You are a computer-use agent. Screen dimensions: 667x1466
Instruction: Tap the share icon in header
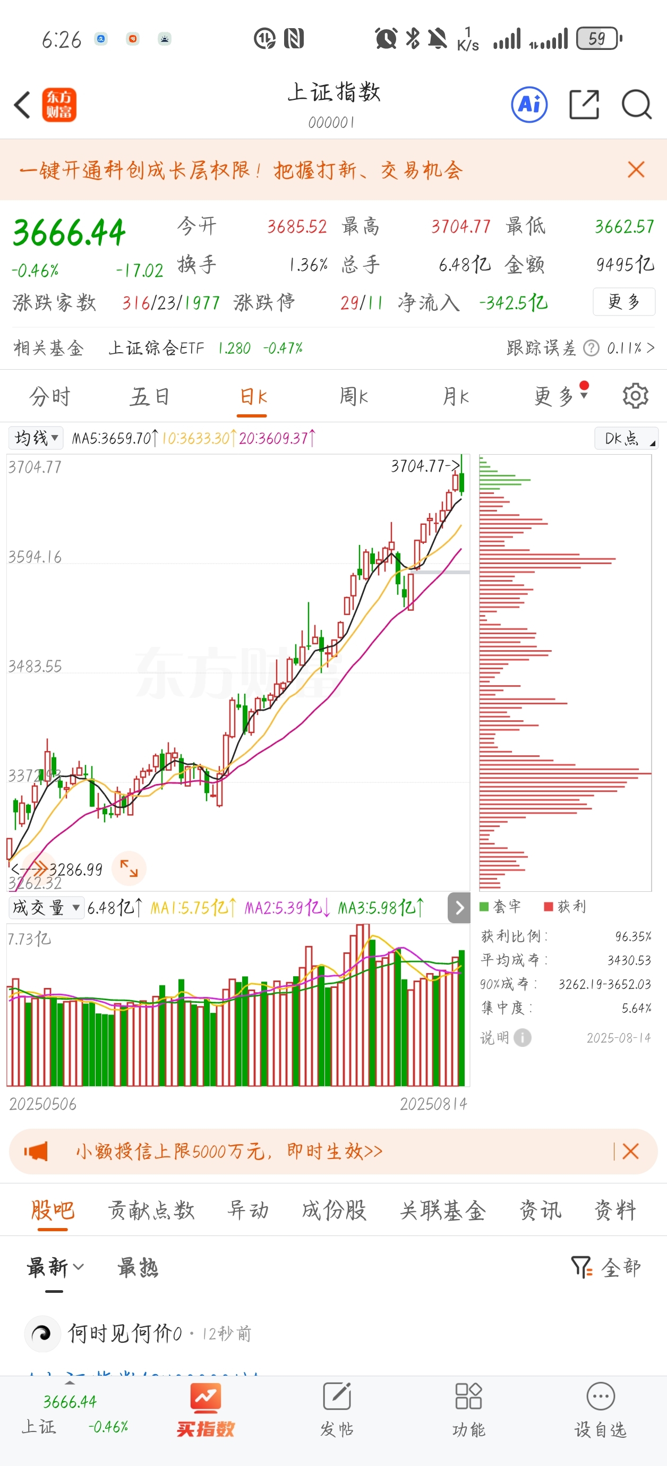(585, 105)
